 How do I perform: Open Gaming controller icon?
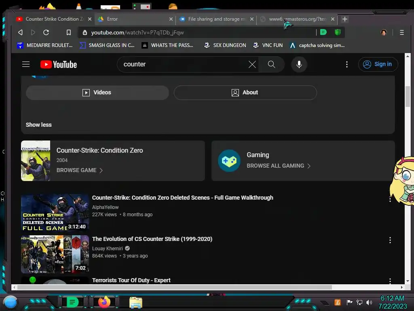point(229,160)
